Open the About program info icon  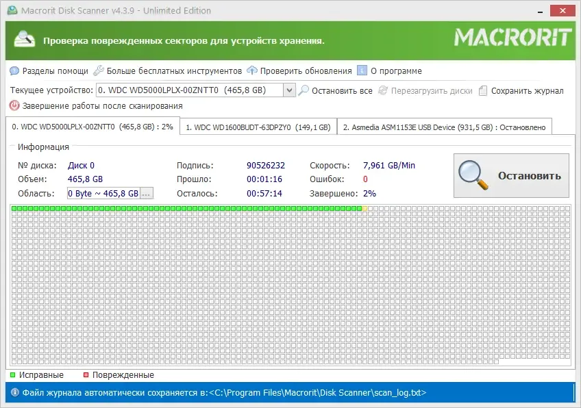click(x=362, y=71)
